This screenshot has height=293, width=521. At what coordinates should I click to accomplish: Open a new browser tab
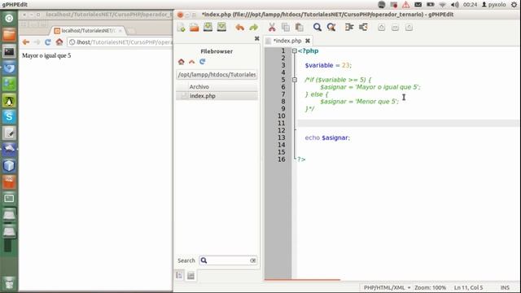click(x=132, y=31)
